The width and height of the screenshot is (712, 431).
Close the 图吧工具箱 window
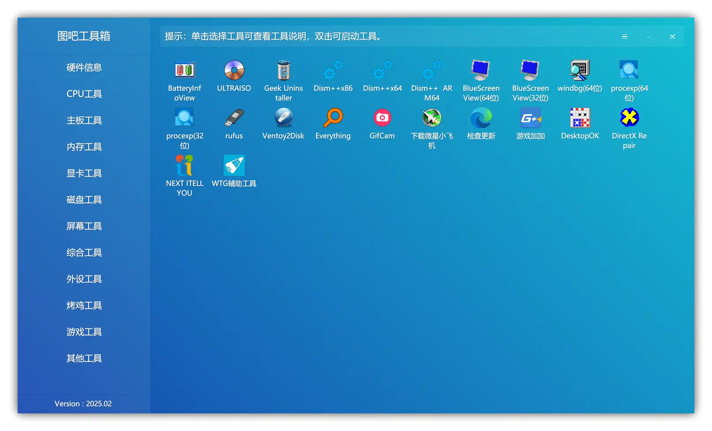672,37
